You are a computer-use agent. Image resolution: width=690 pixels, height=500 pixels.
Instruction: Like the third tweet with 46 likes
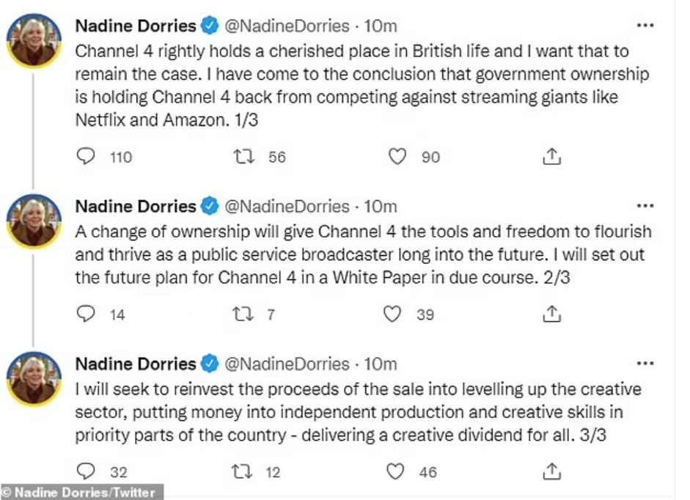coord(395,472)
